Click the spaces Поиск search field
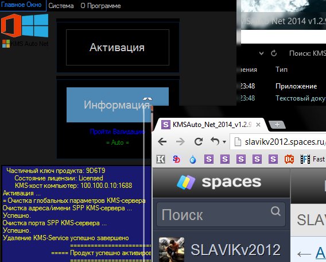The width and height of the screenshot is (326, 262). tap(221, 214)
